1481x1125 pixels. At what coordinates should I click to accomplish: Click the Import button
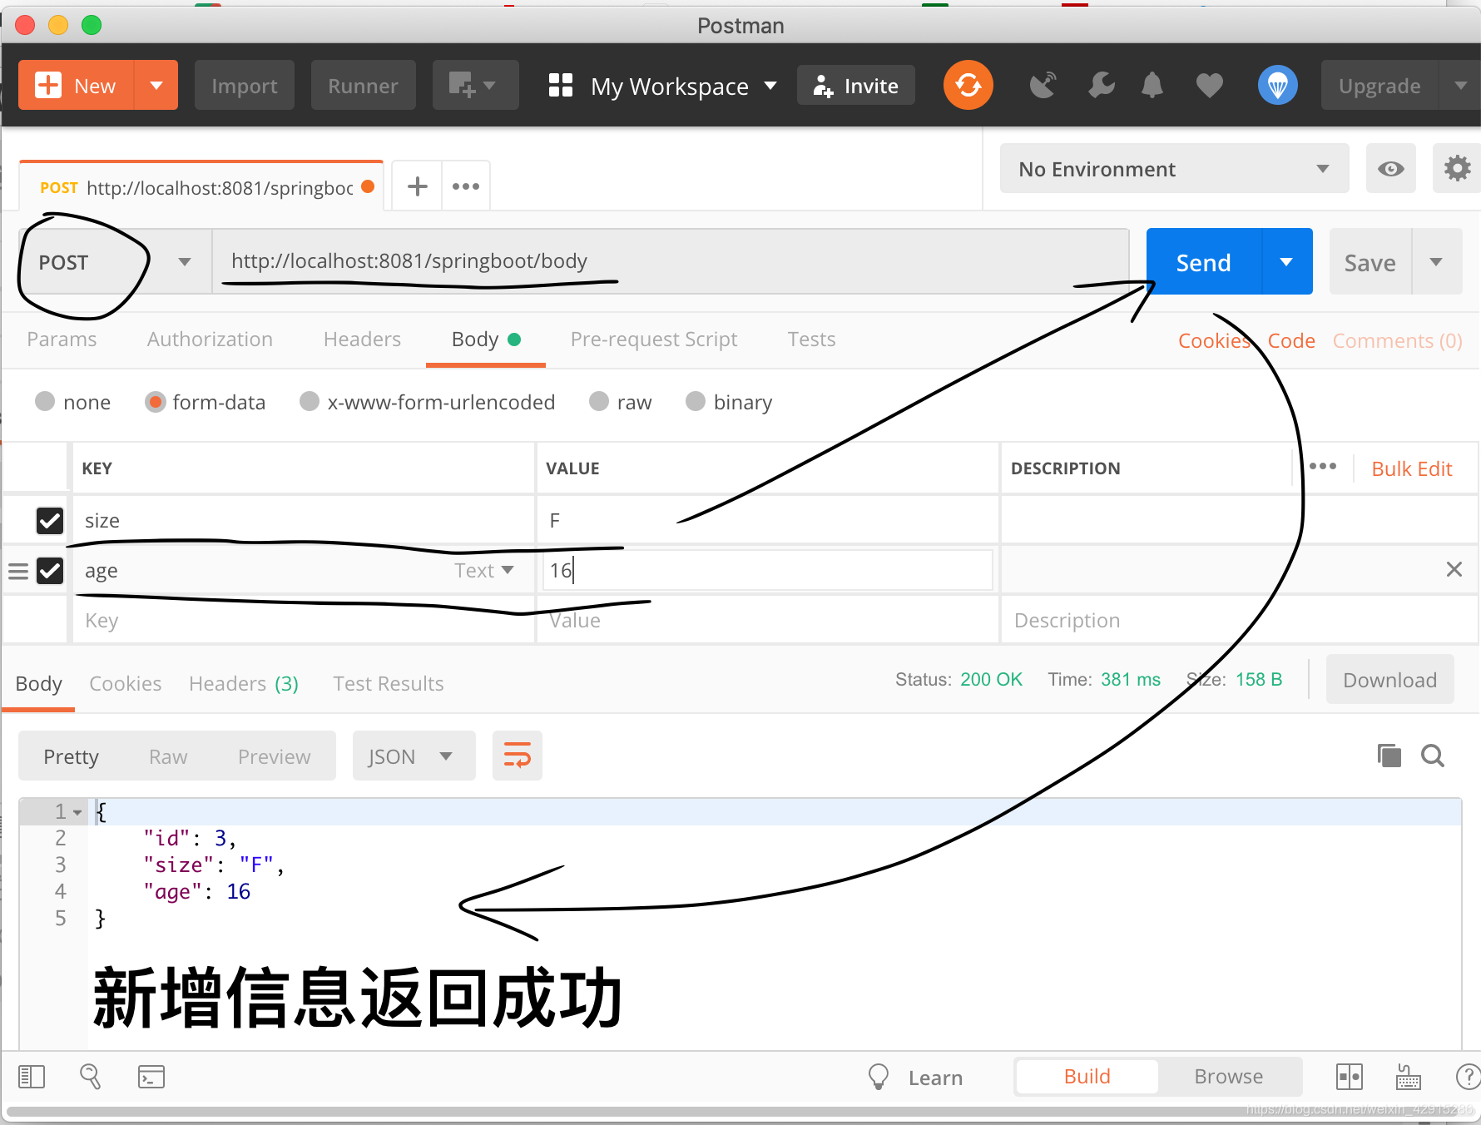pos(244,85)
